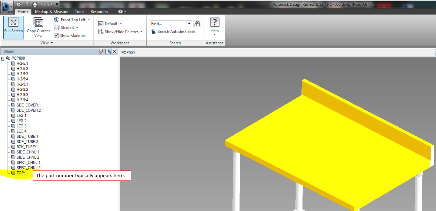Collapse the POP000 assembly tree node
This screenshot has width=436, height=211.
(x=3, y=58)
